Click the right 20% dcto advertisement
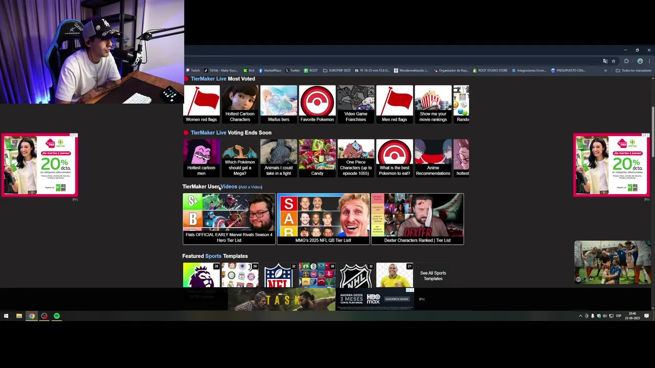655x368 pixels. pos(611,165)
